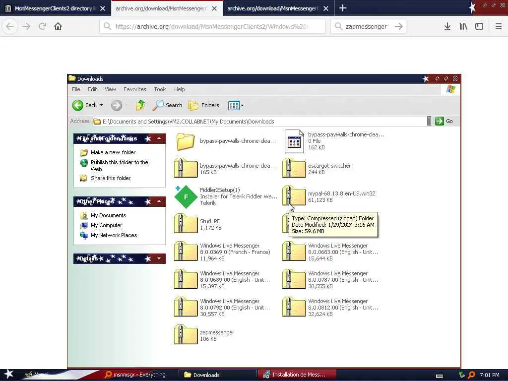This screenshot has height=381, width=508.
Task: Switch to Installation de Mess taskbar item
Action: tap(298, 375)
